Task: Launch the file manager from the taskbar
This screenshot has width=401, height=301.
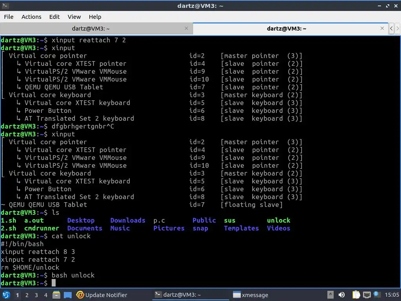Action: click(56, 295)
